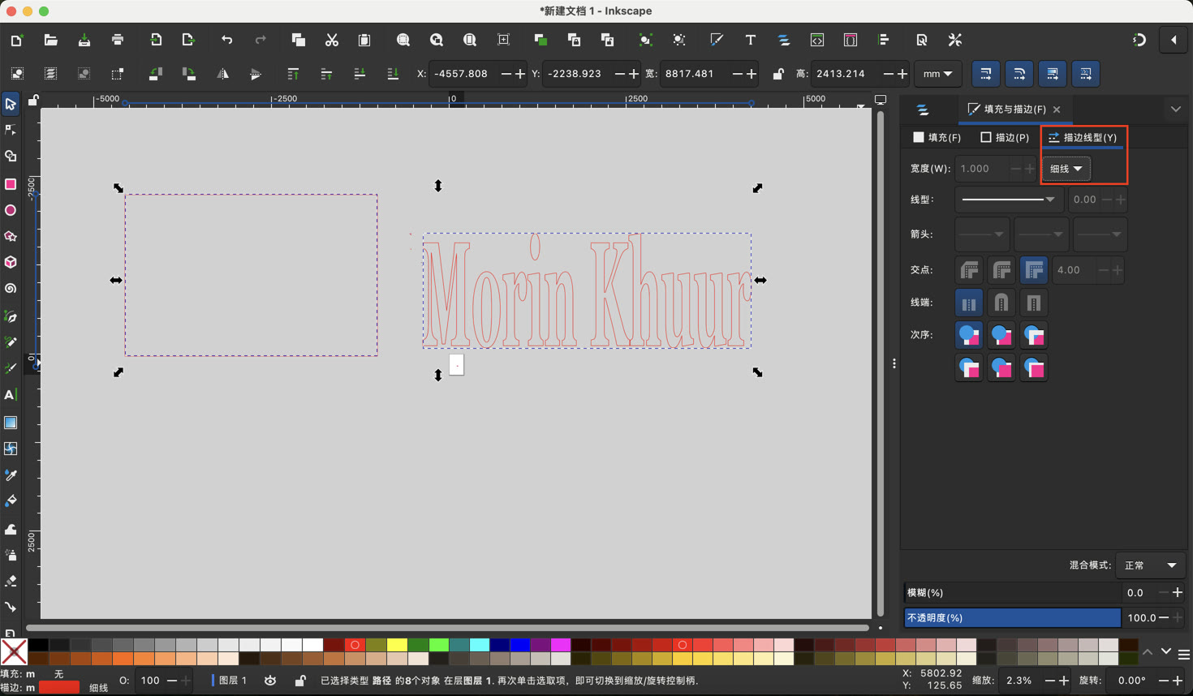Select the Node editing tool
1193x696 pixels.
tap(11, 130)
